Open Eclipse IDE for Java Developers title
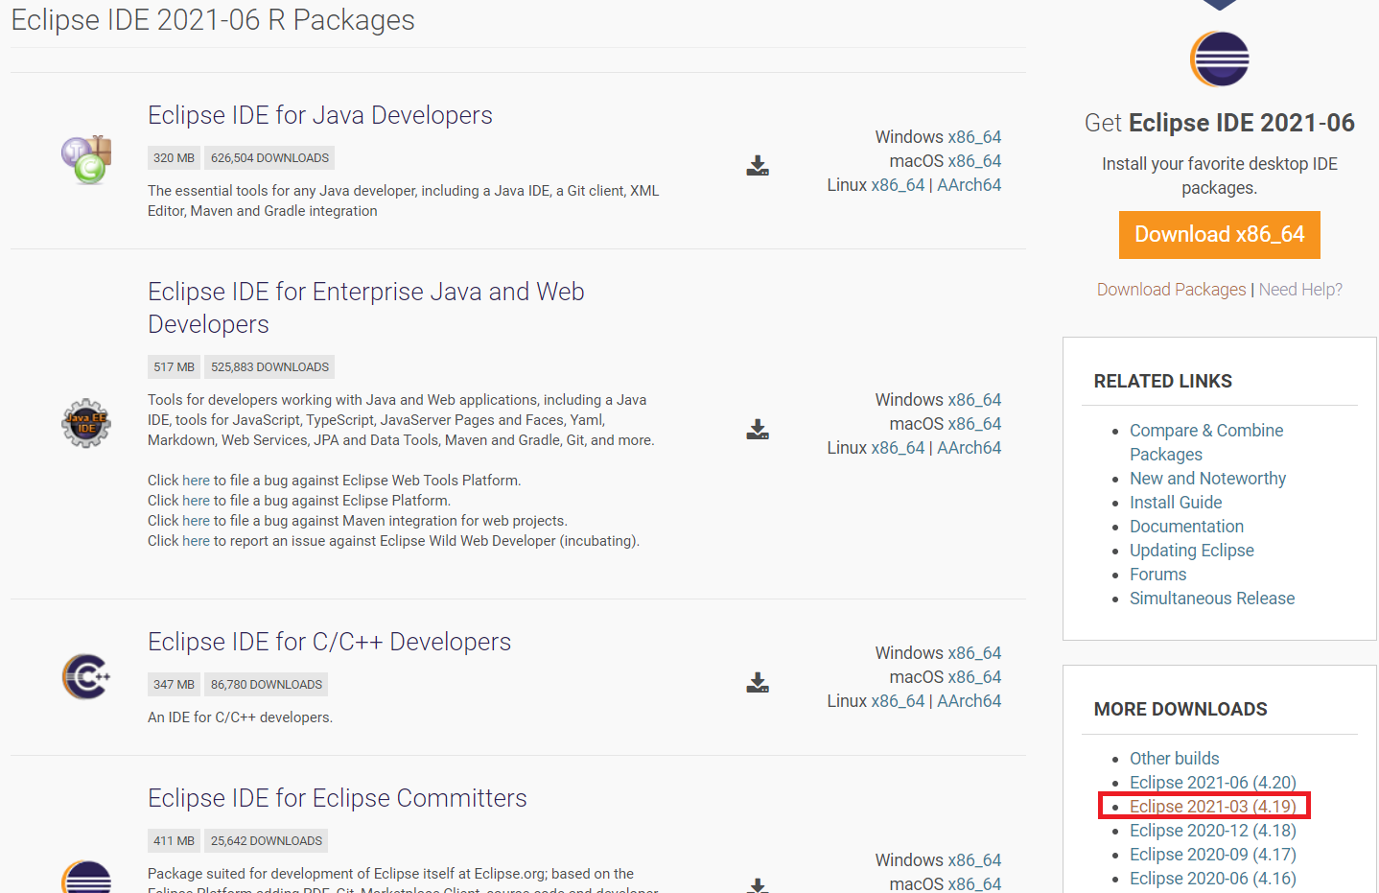This screenshot has width=1379, height=893. click(319, 115)
